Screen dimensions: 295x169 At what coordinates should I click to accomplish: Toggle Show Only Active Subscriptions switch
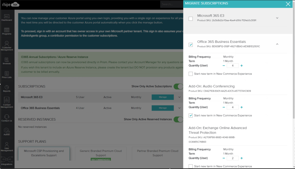178,86
